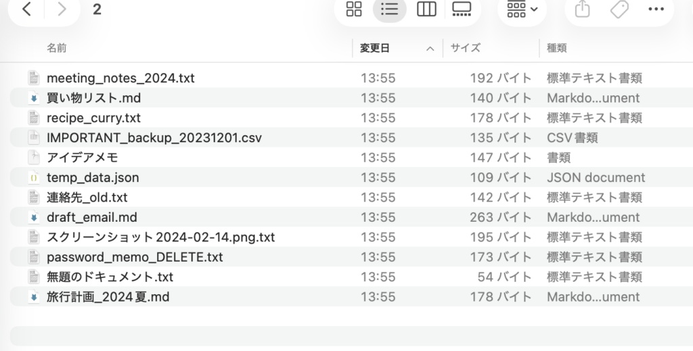Viewport: 693px width, 351px height.
Task: Click the forward navigation arrow
Action: click(x=62, y=9)
